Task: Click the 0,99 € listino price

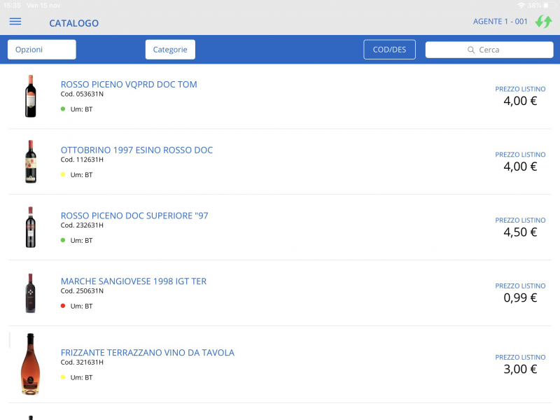Action: pyautogui.click(x=519, y=297)
